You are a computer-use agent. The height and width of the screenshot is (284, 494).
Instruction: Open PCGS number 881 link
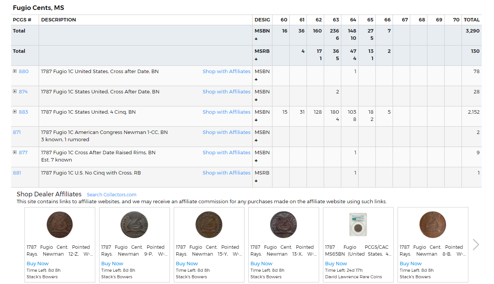coord(17,173)
